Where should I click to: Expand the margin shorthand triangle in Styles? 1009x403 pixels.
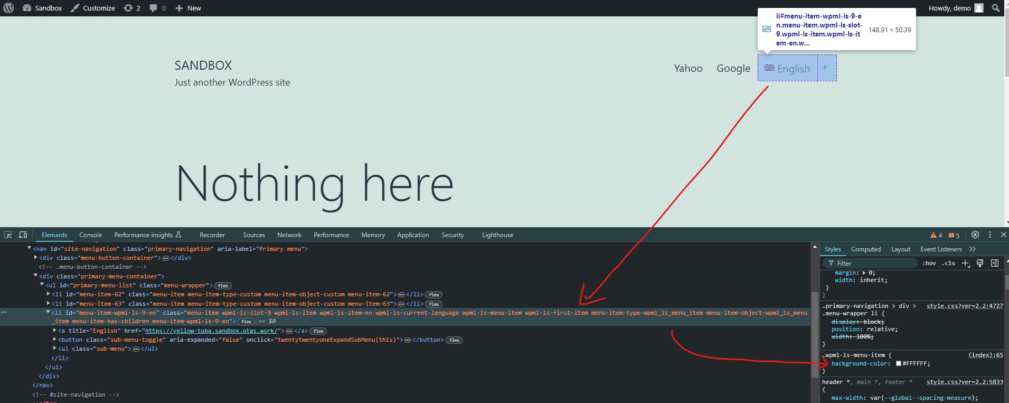(864, 273)
